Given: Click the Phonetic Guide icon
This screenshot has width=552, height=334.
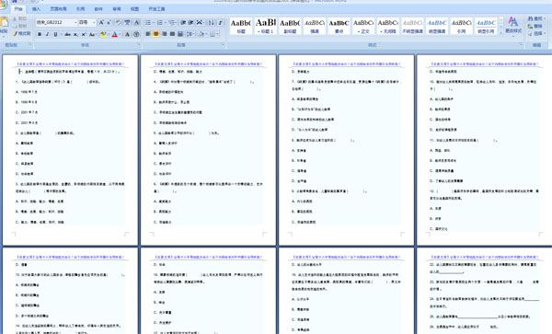Looking at the screenshot, I should [127, 22].
